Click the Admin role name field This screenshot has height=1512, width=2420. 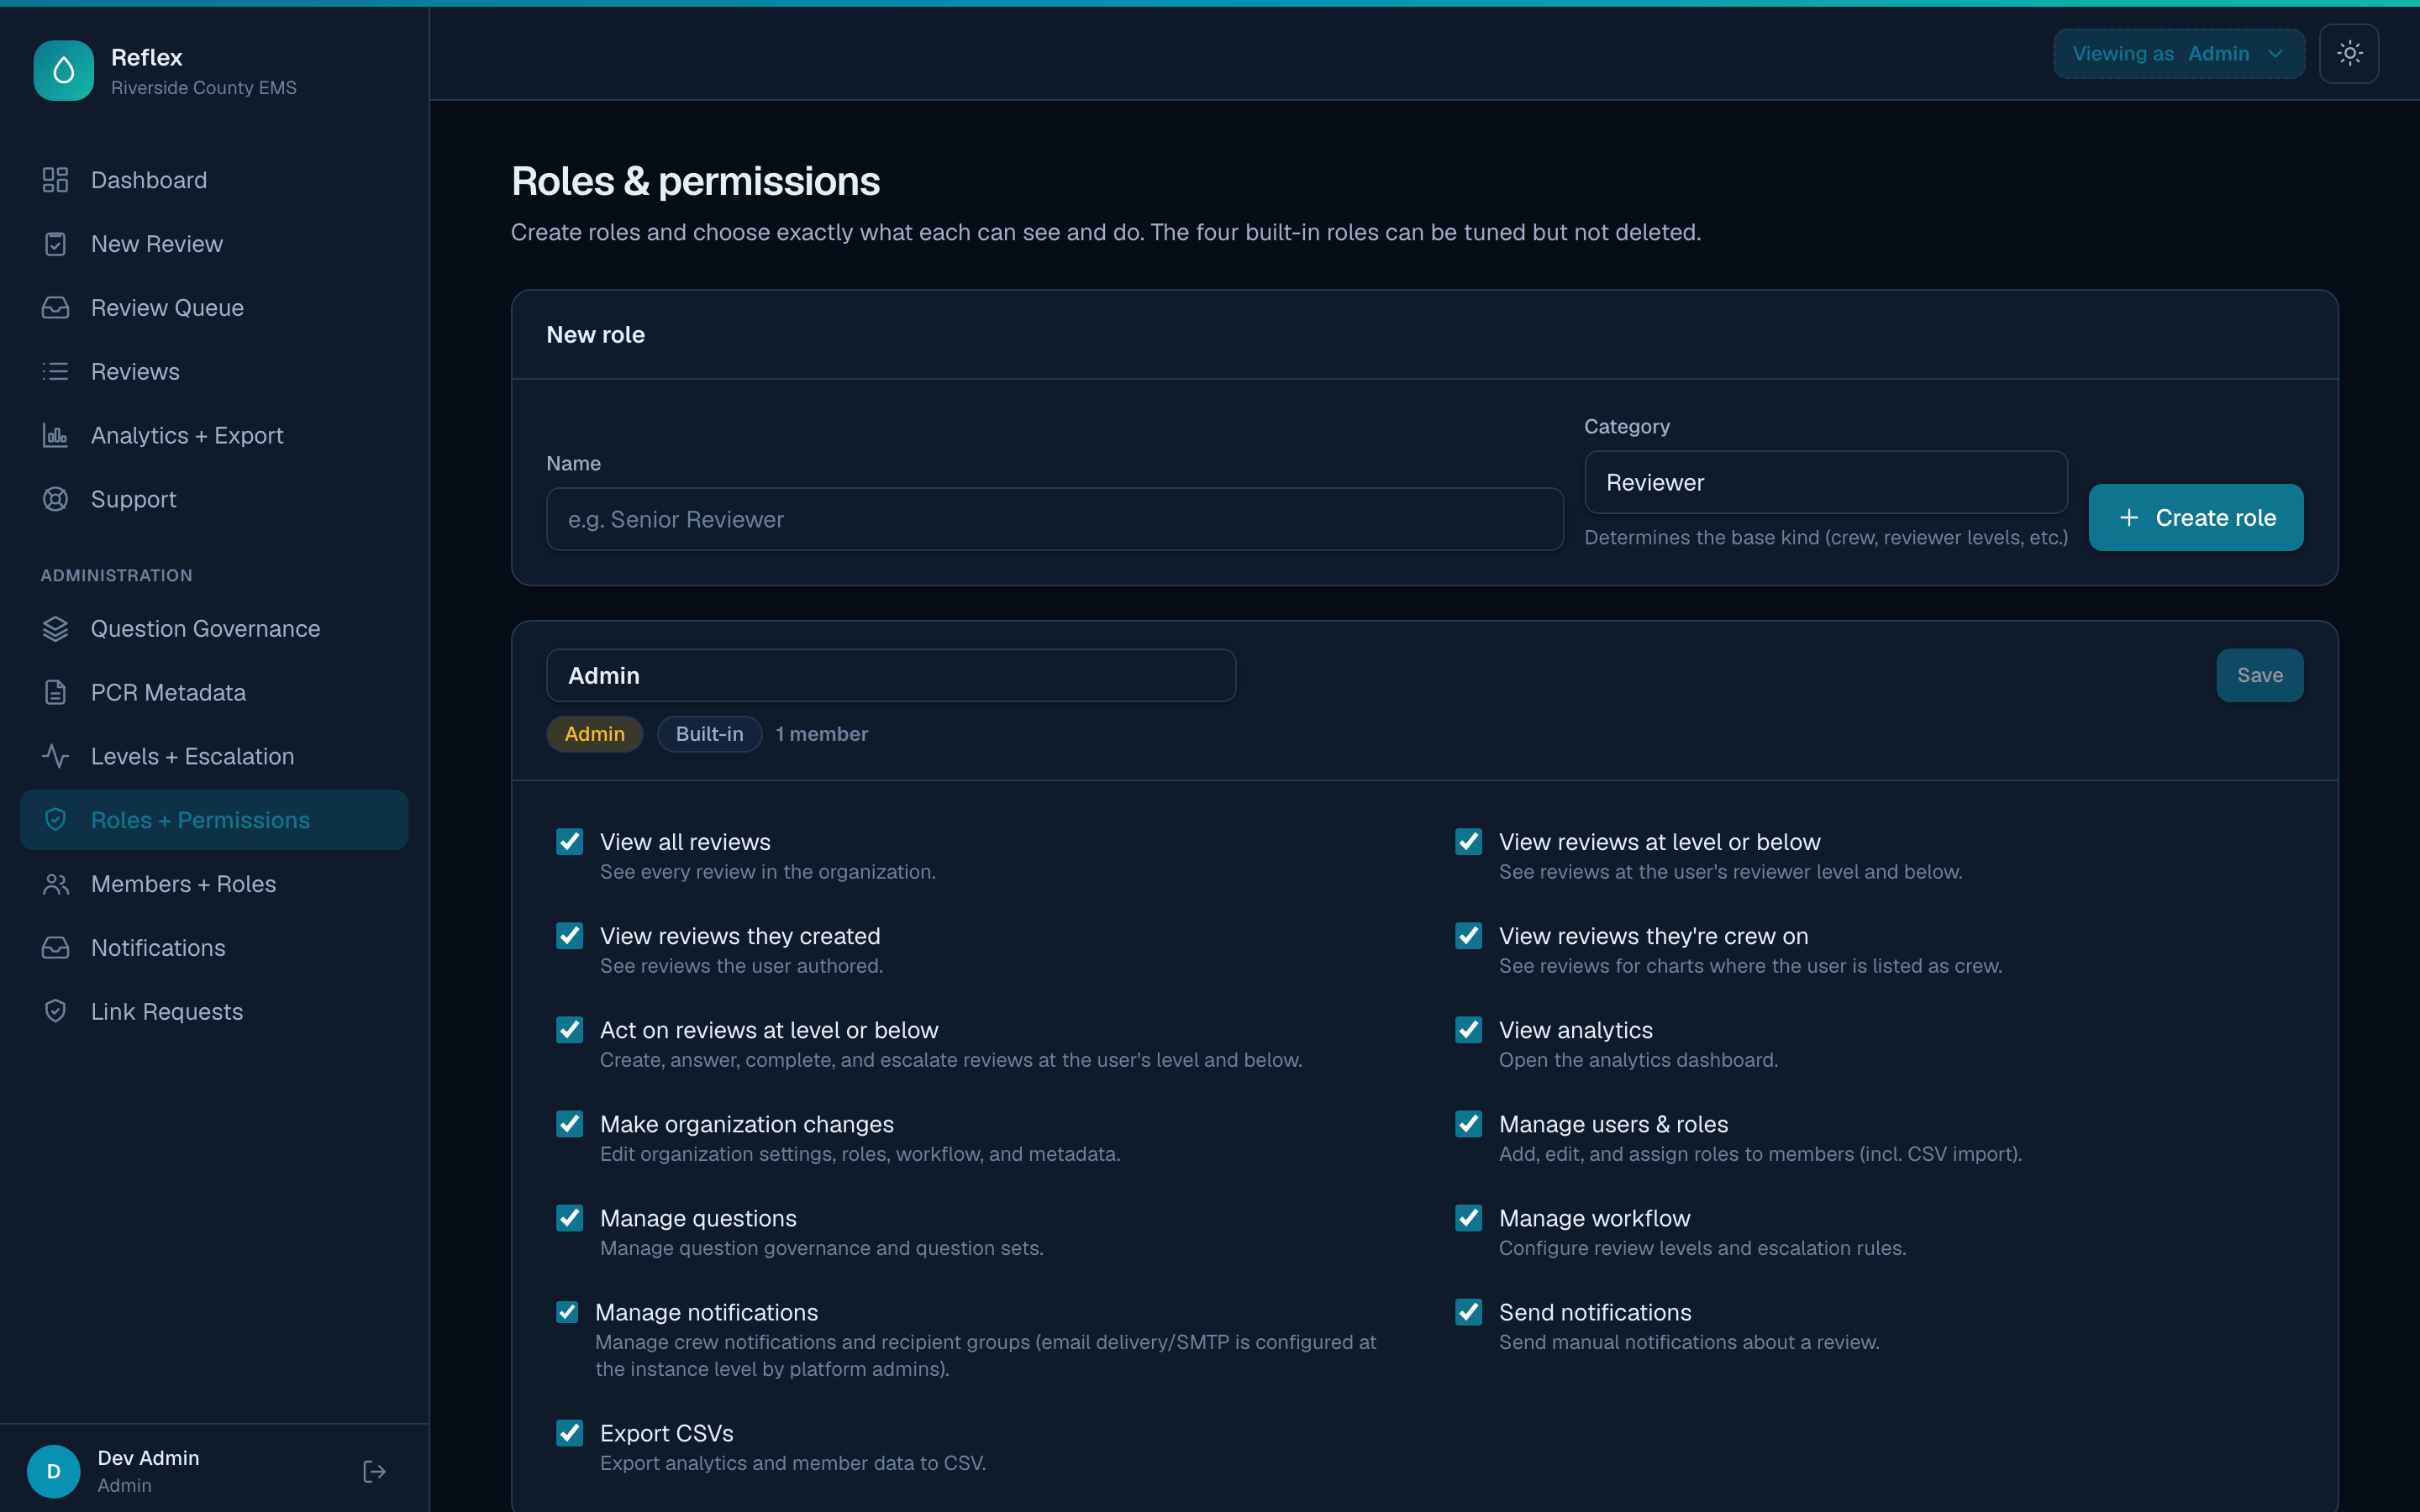click(891, 676)
